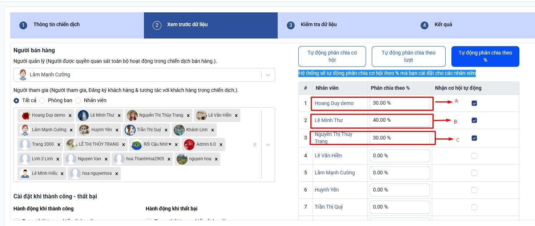Image resolution: width=535 pixels, height=226 pixels.
Task: Select the Nhân viên radio option
Action: tap(78, 101)
